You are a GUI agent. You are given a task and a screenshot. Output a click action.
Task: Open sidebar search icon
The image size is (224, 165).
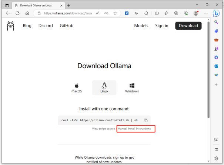click(216, 22)
